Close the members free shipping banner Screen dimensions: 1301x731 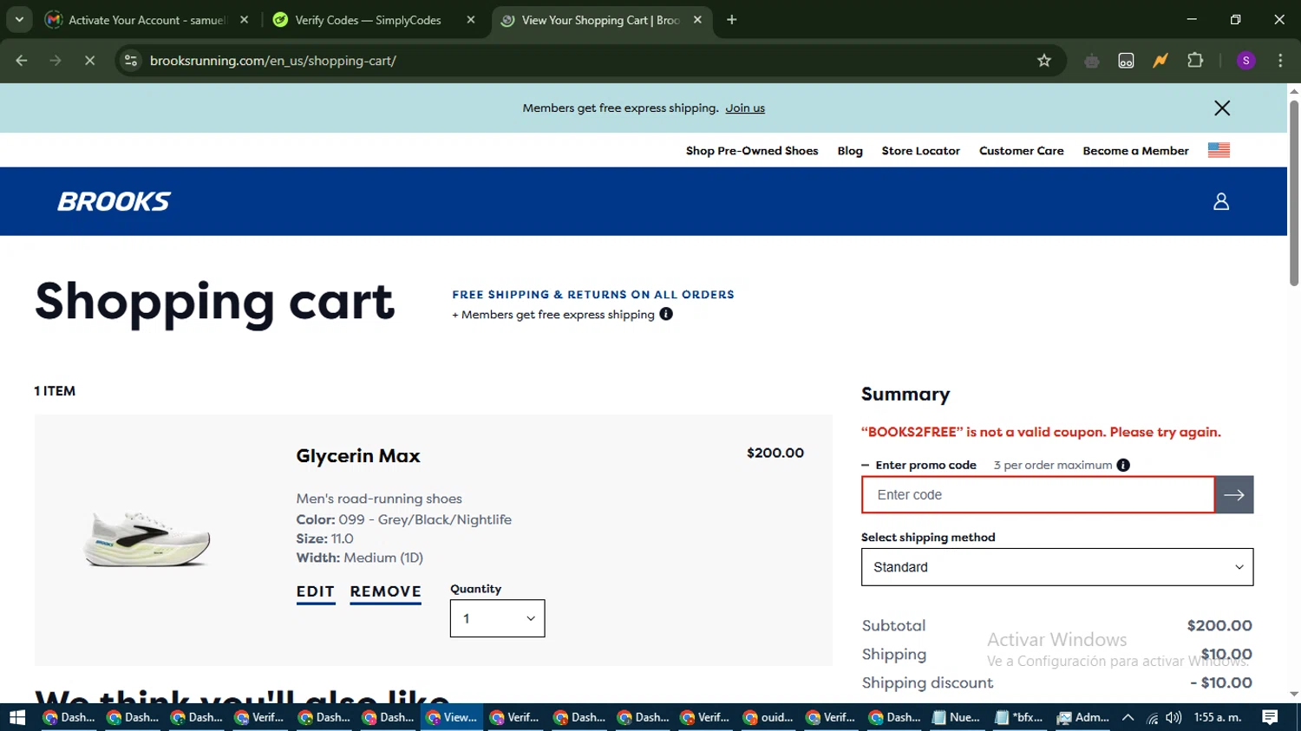click(1222, 108)
